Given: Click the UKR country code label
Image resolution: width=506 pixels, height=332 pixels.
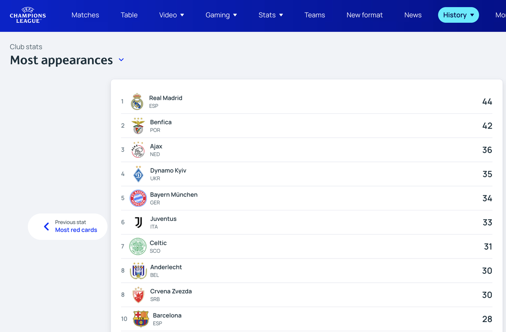Looking at the screenshot, I should 155,178.
